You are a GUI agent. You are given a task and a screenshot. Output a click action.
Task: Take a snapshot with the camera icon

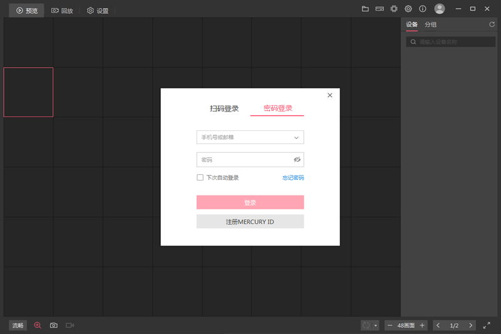pyautogui.click(x=54, y=325)
